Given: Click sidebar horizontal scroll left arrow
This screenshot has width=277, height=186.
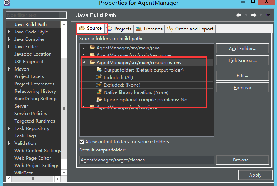Looking at the screenshot, I should [x=9, y=179].
